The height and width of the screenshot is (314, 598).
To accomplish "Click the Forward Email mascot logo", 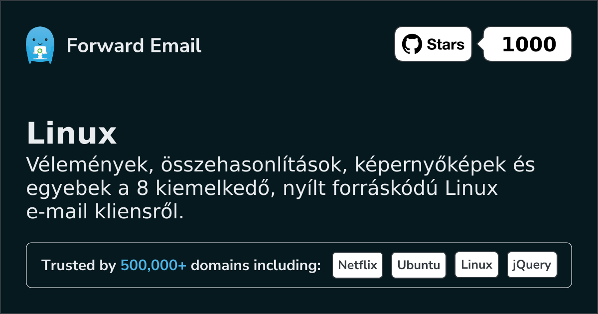I will [x=39, y=45].
